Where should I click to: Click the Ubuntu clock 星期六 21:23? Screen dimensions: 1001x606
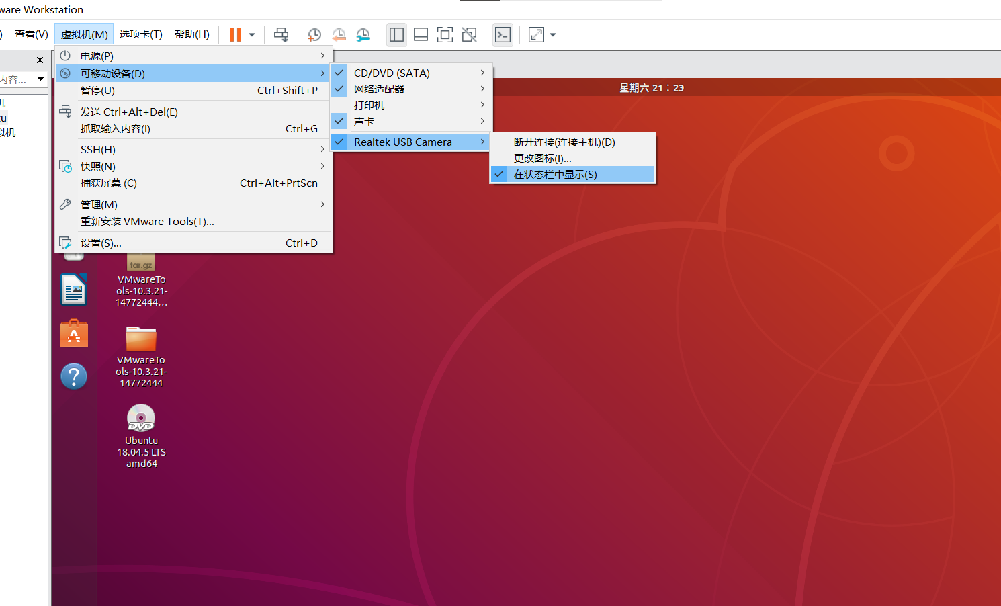[x=651, y=88]
